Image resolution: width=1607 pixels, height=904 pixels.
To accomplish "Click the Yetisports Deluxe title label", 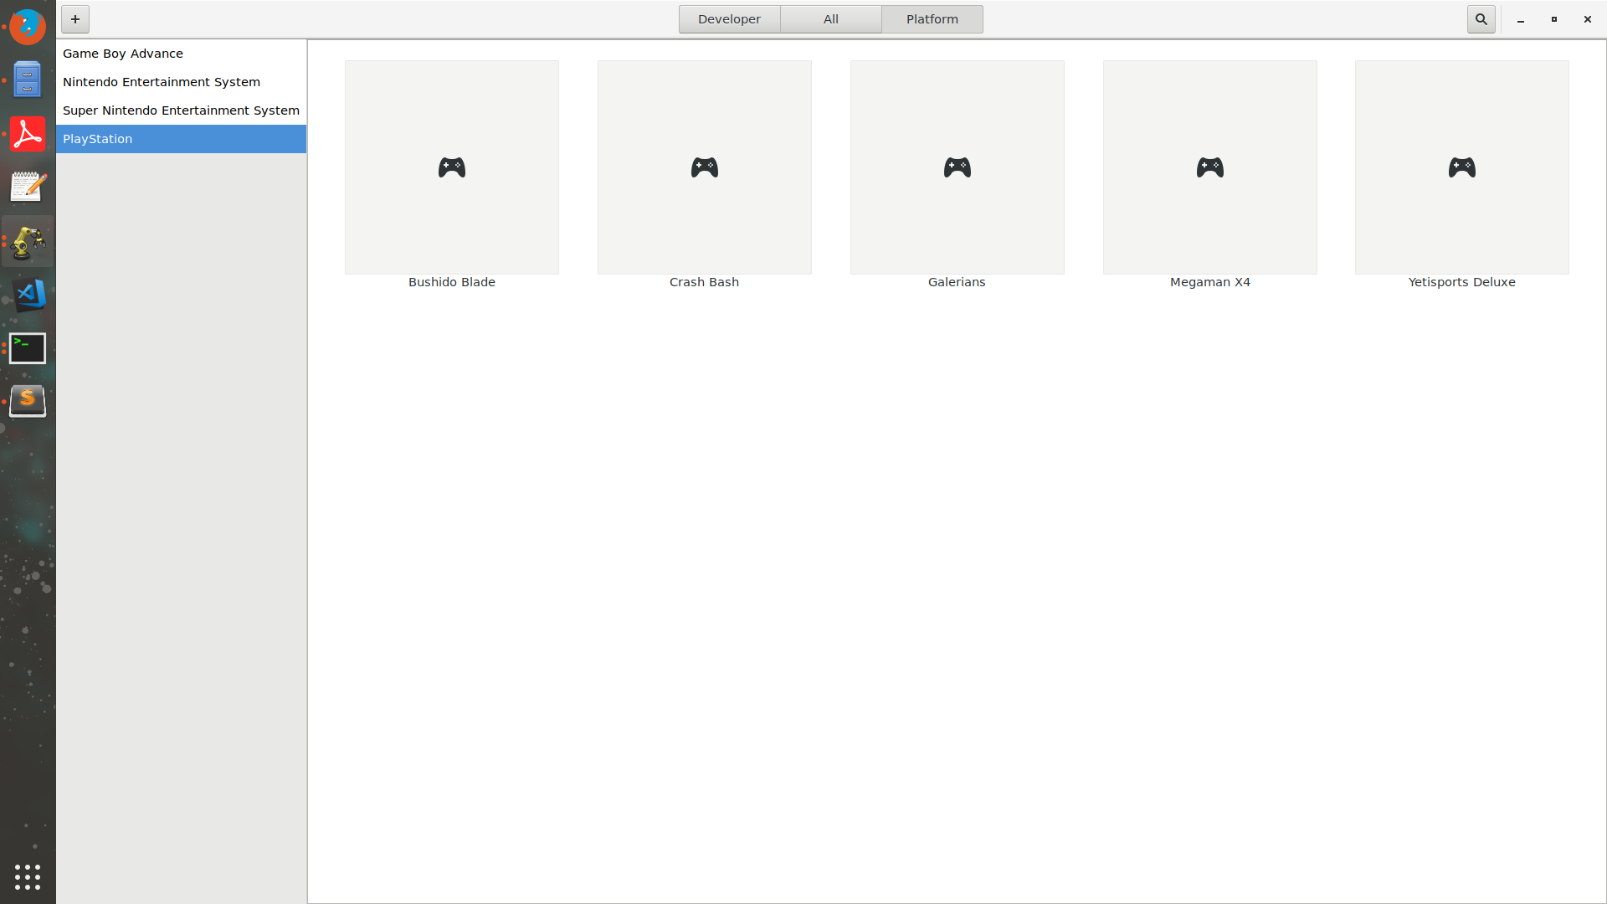I will 1462,283.
